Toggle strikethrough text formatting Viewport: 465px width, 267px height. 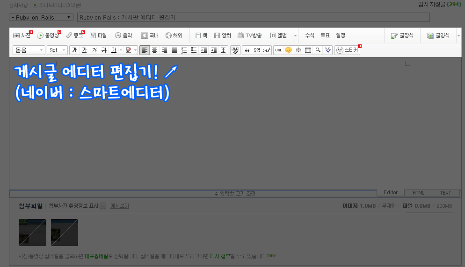pyautogui.click(x=104, y=50)
